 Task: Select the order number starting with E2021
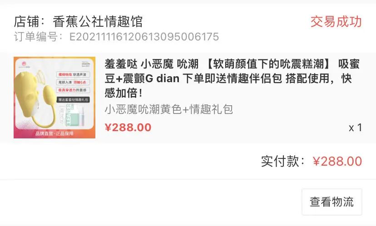pyautogui.click(x=144, y=37)
